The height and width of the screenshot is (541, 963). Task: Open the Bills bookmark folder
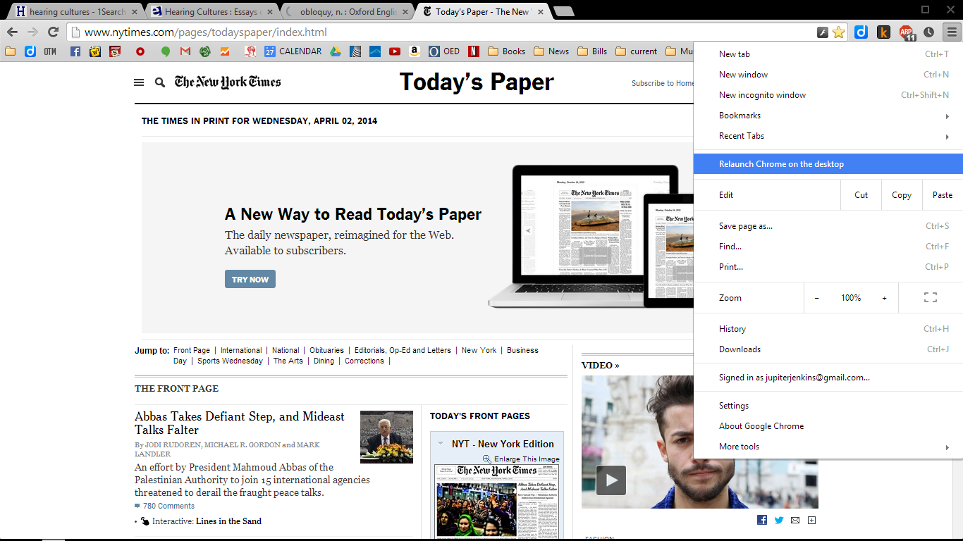pos(592,51)
